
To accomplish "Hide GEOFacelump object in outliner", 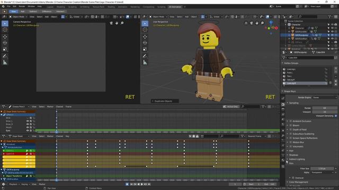I will tap(332, 35).
